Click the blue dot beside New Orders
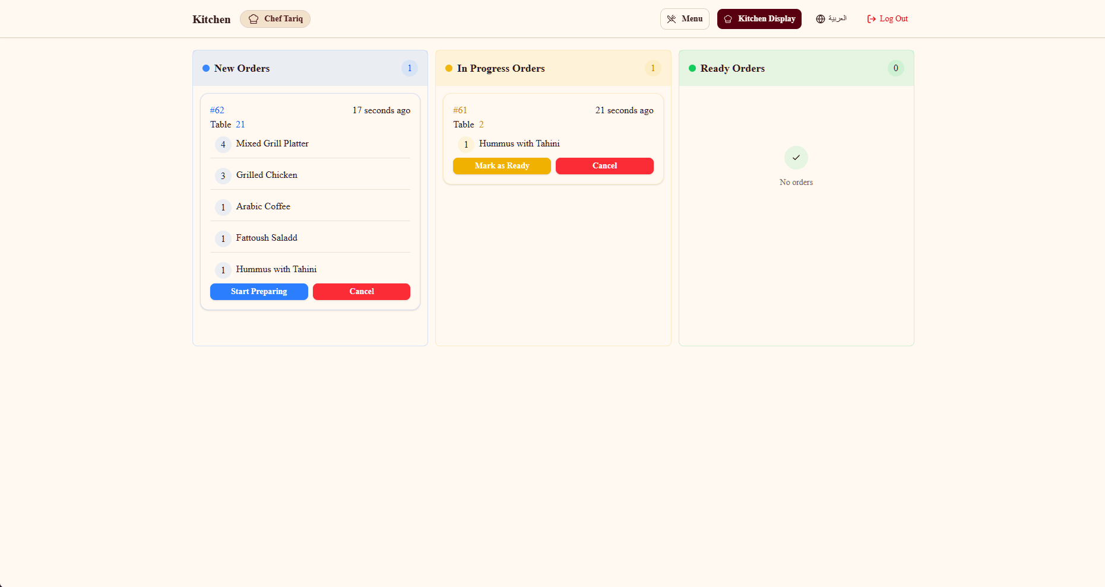The width and height of the screenshot is (1105, 587). 206,68
